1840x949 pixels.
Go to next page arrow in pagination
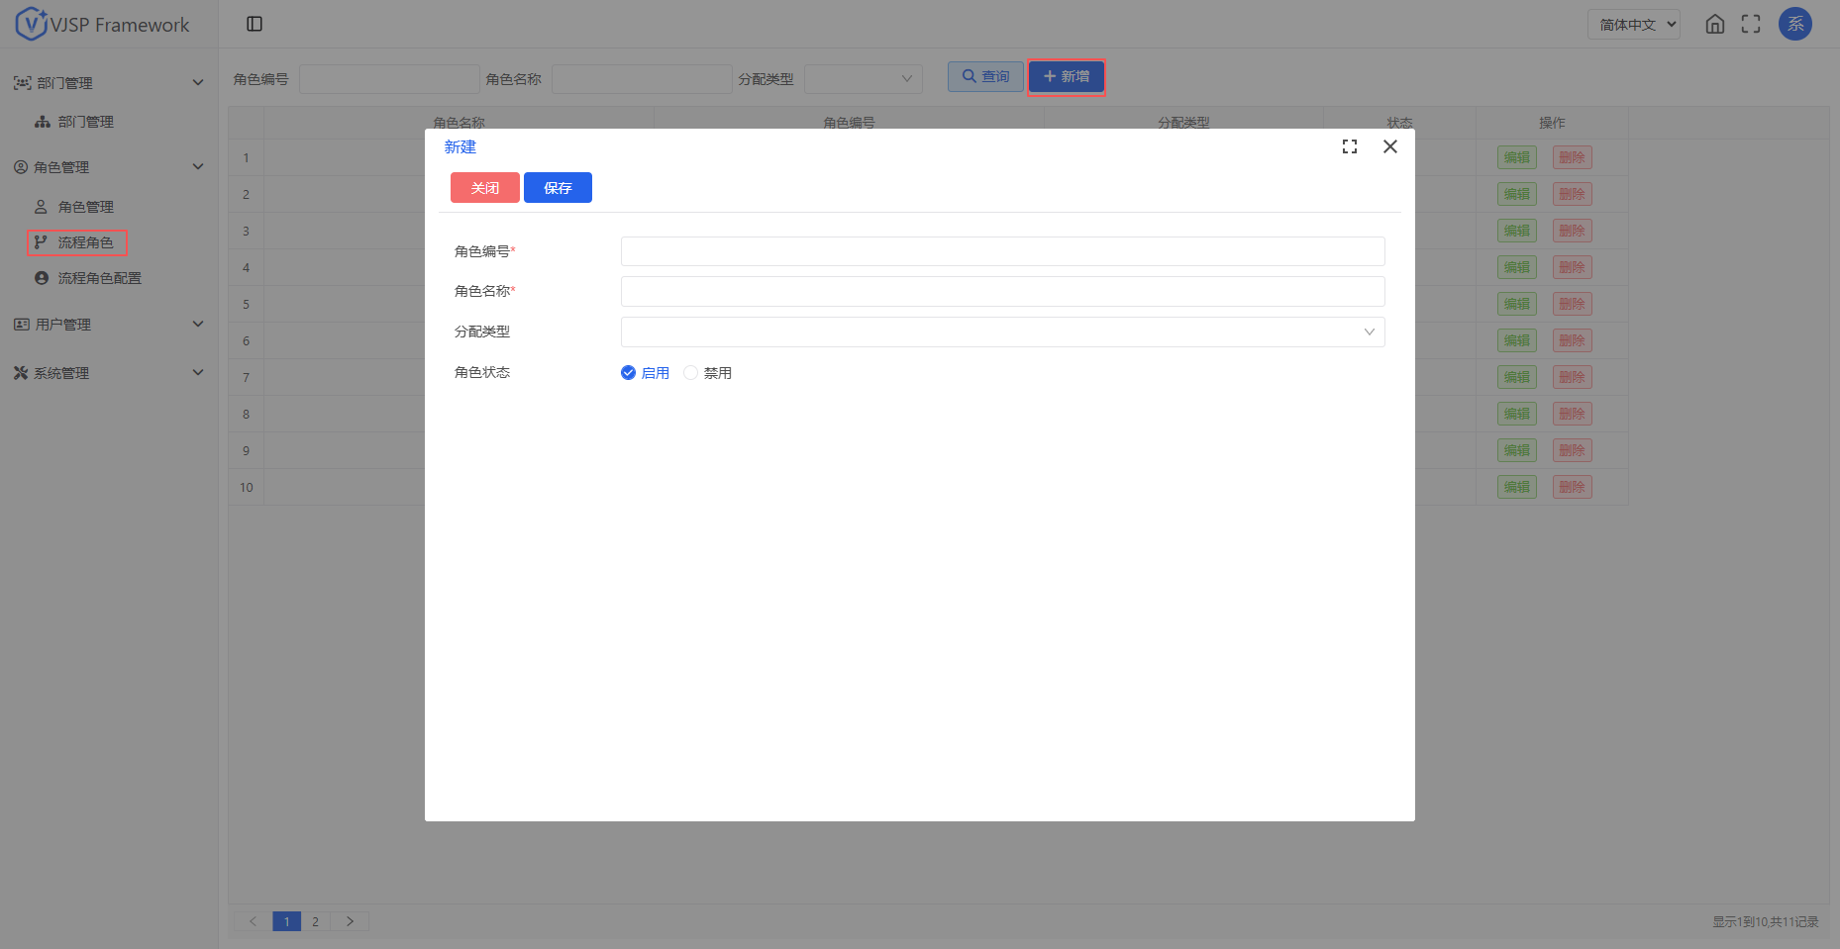(x=350, y=921)
